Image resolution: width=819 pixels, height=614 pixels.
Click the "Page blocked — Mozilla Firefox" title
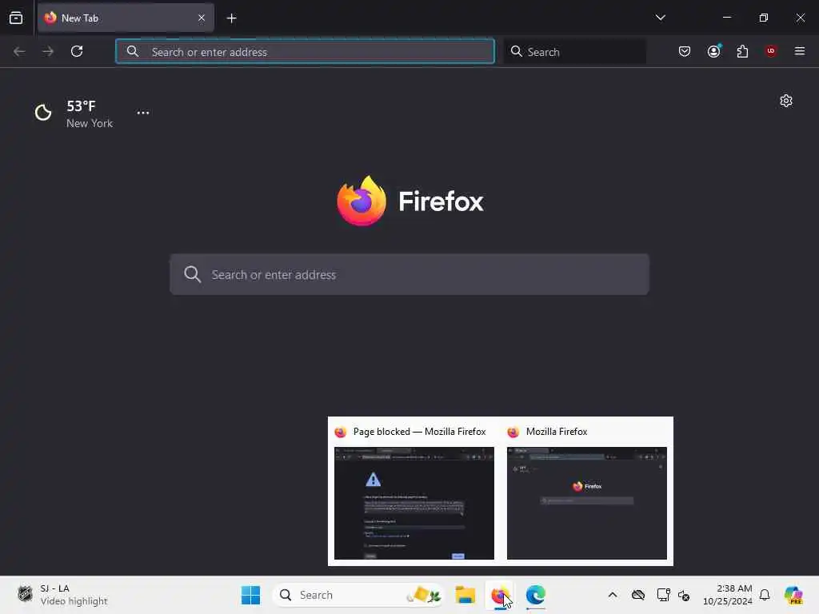click(x=419, y=432)
